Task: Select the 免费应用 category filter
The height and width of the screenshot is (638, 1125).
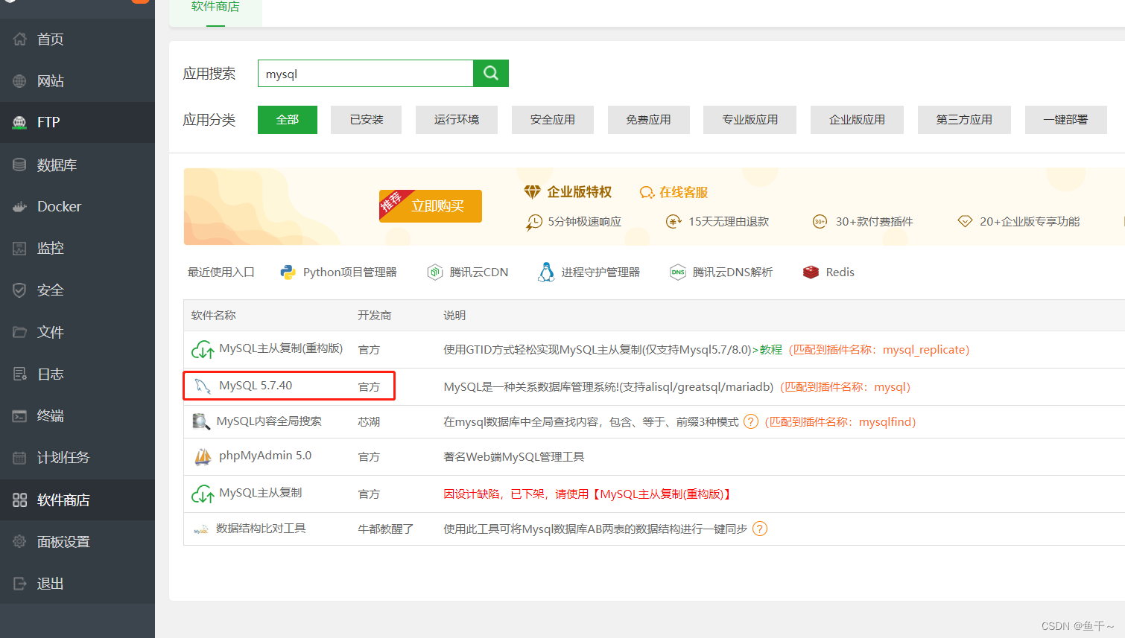Action: [649, 120]
